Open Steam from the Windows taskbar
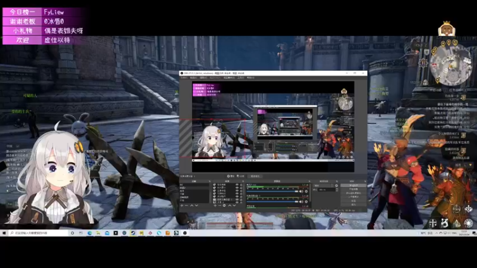Viewport: 477px width, 268px height. click(x=133, y=233)
